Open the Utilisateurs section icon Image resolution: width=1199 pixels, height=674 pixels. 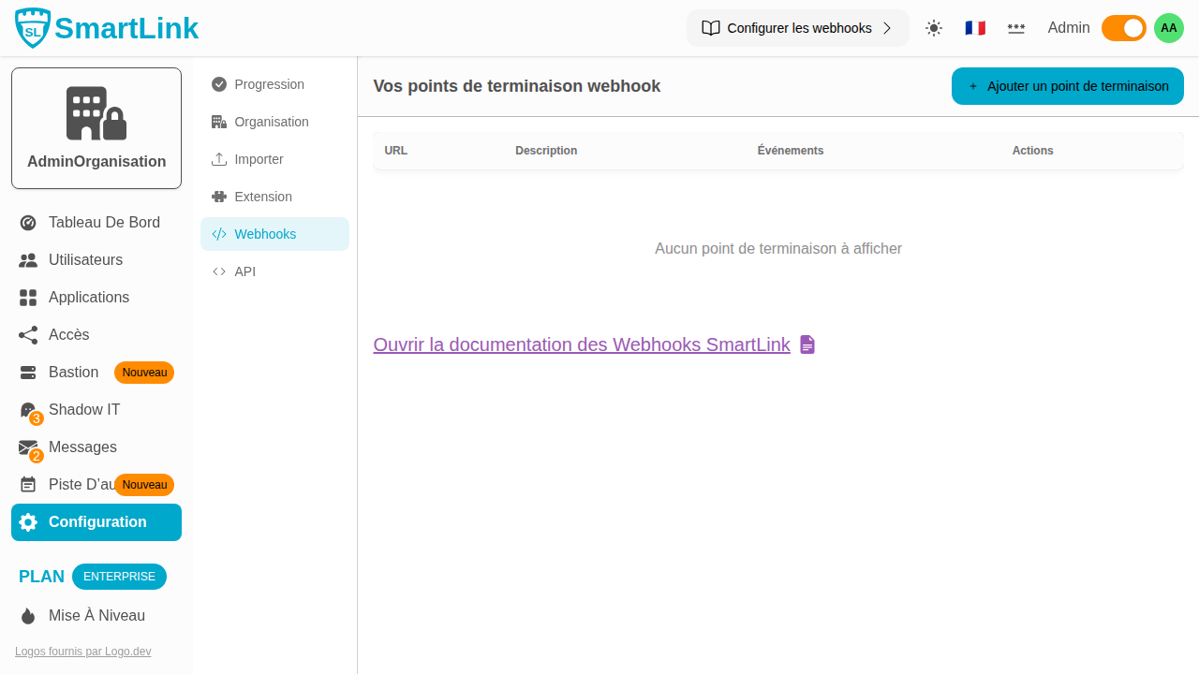point(27,259)
